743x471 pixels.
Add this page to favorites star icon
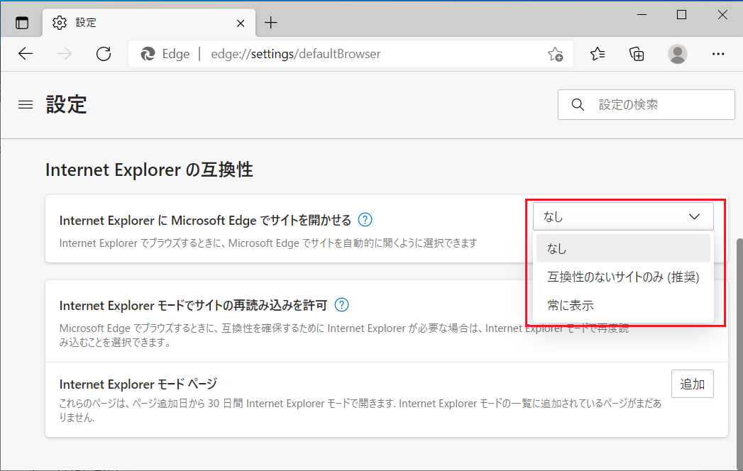[x=556, y=54]
